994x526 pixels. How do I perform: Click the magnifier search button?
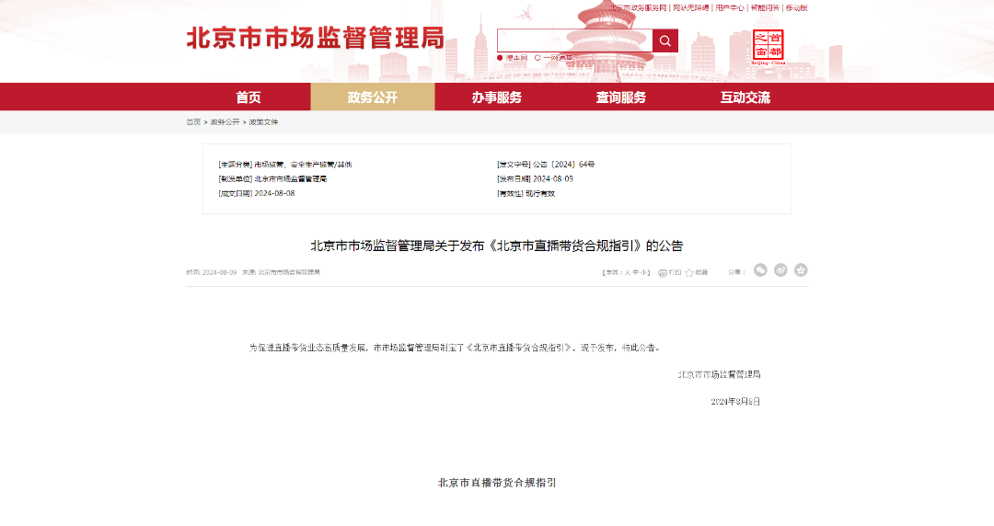(x=665, y=40)
